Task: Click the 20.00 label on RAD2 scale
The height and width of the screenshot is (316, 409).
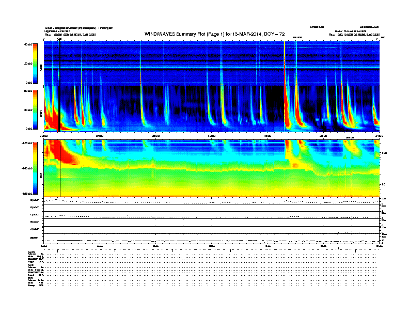Action: 28,64
